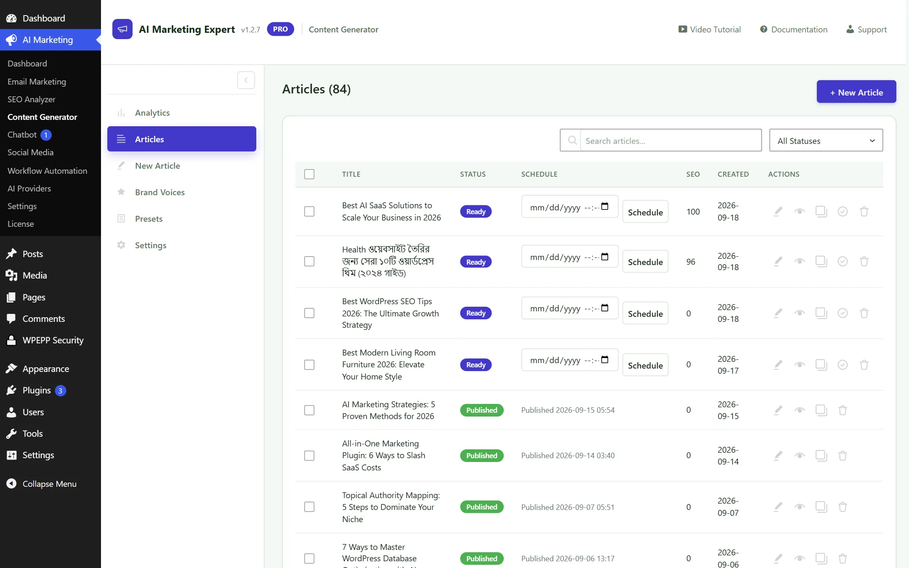Image resolution: width=909 pixels, height=568 pixels.
Task: Open the Support link
Action: coord(866,29)
